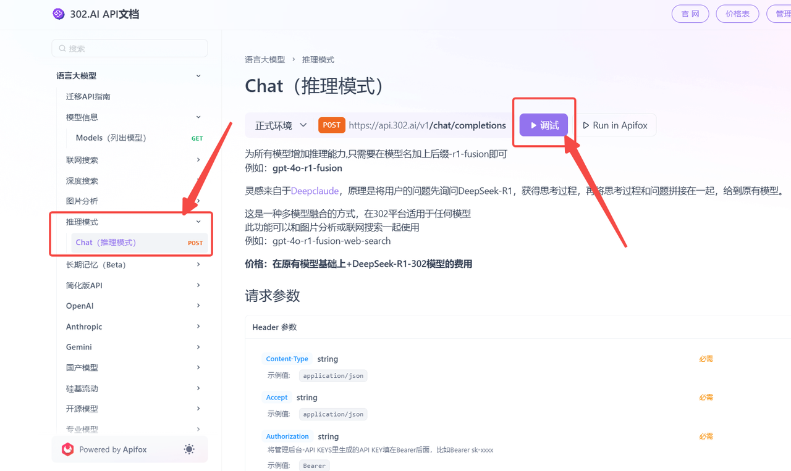This screenshot has height=471, width=791.
Task: Click the API URL text
Action: tap(427, 125)
